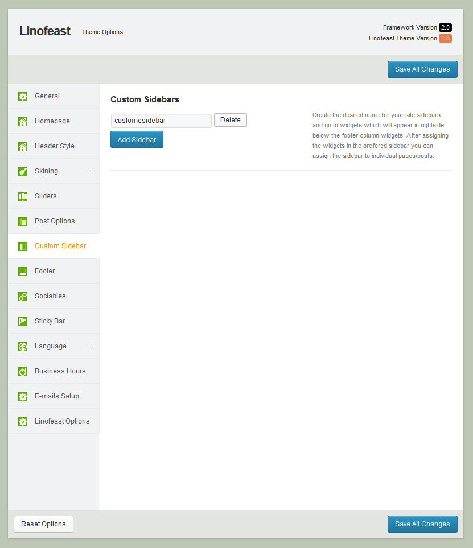This screenshot has width=473, height=548.
Task: Open the Footer settings section
Action: pos(44,271)
